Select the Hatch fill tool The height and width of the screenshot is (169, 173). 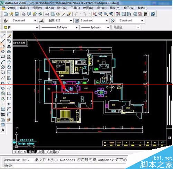pos(3,109)
